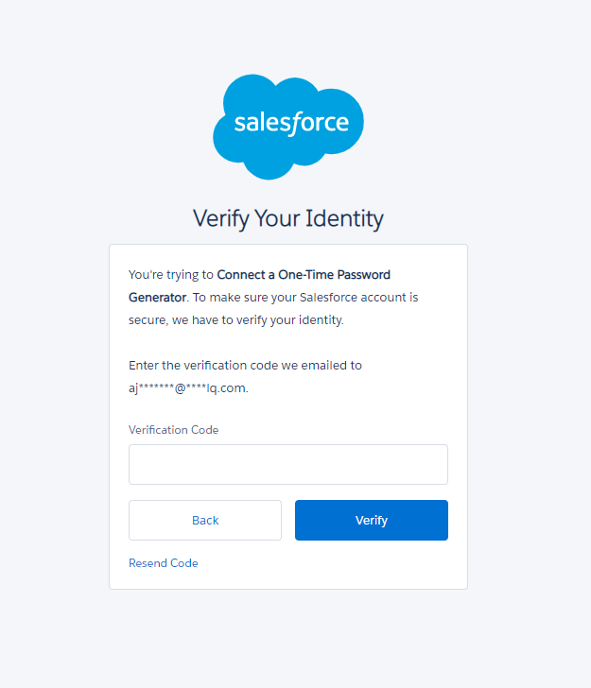Focus the Verification Code input field
591x688 pixels.
point(288,464)
